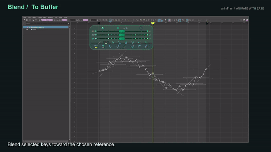Screen dimensions: 271x152
Task: Open the Select menu
Action: pyautogui.click(x=34, y=18)
